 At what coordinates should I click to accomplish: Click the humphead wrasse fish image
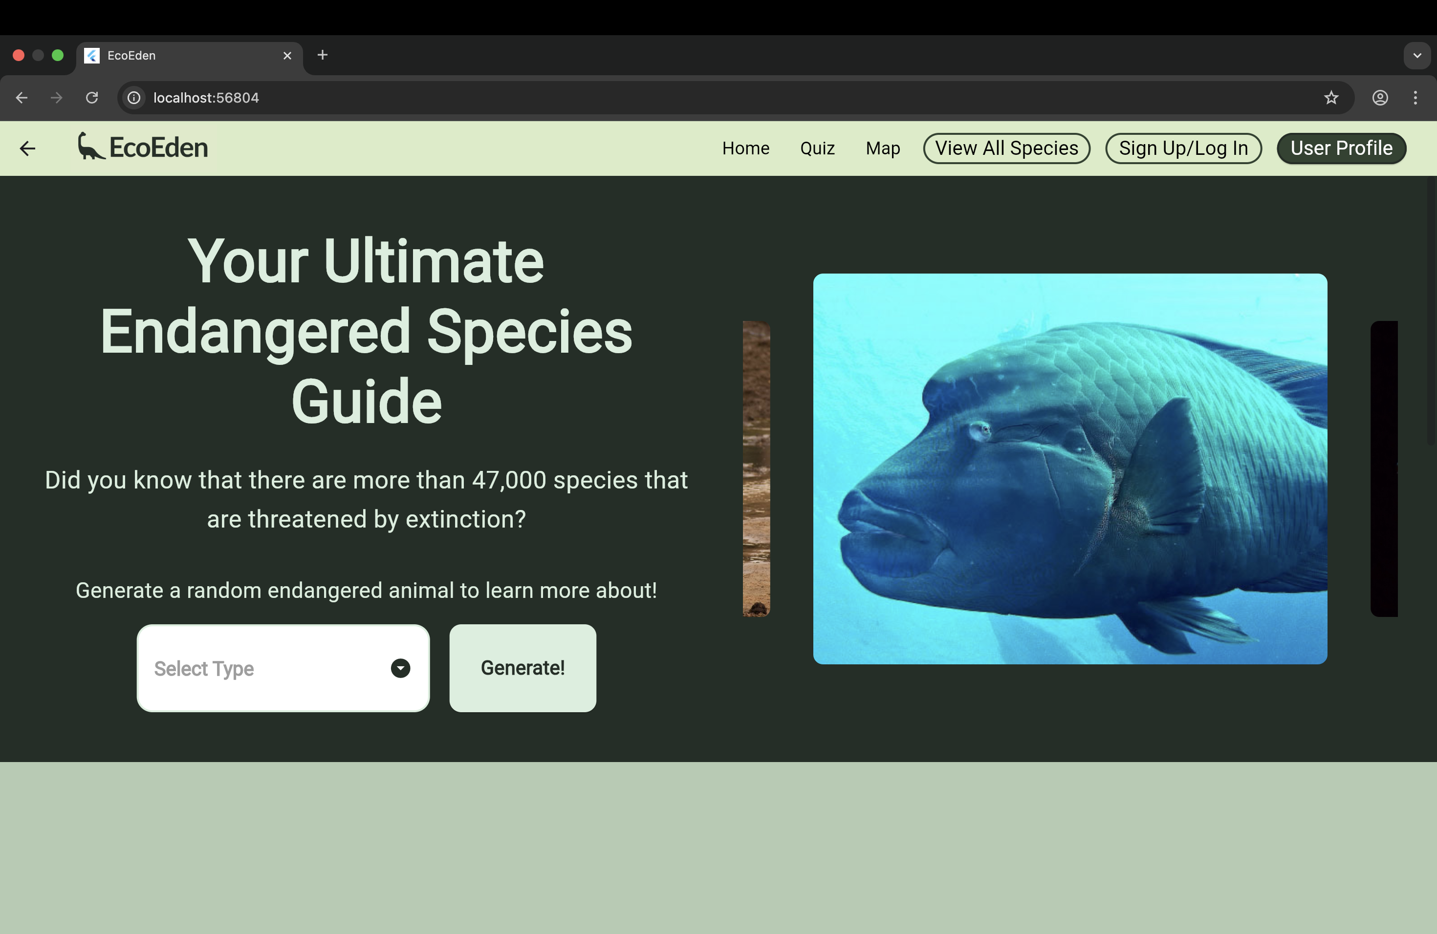click(1069, 469)
